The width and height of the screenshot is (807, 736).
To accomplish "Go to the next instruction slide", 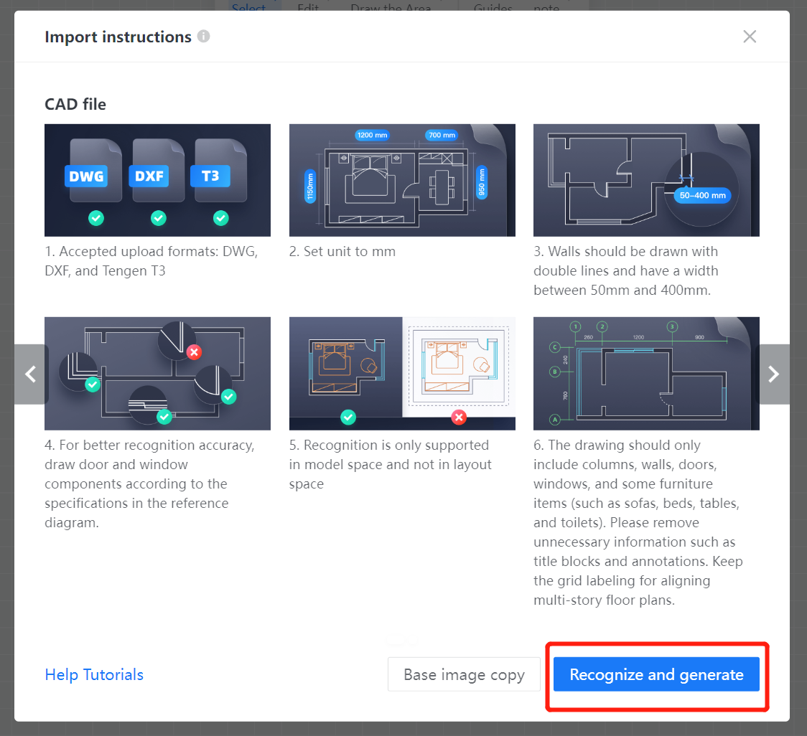I will pyautogui.click(x=773, y=374).
